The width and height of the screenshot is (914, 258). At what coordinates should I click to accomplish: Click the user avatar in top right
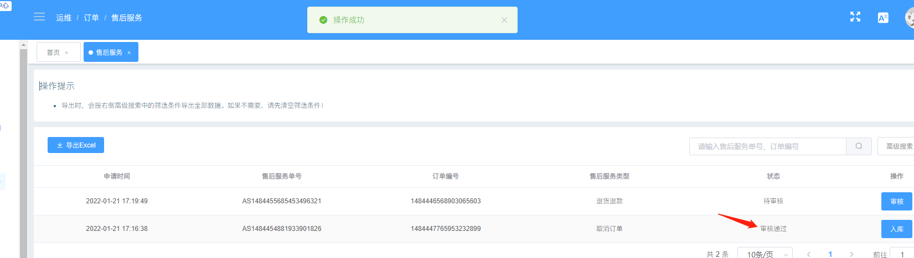pyautogui.click(x=909, y=18)
